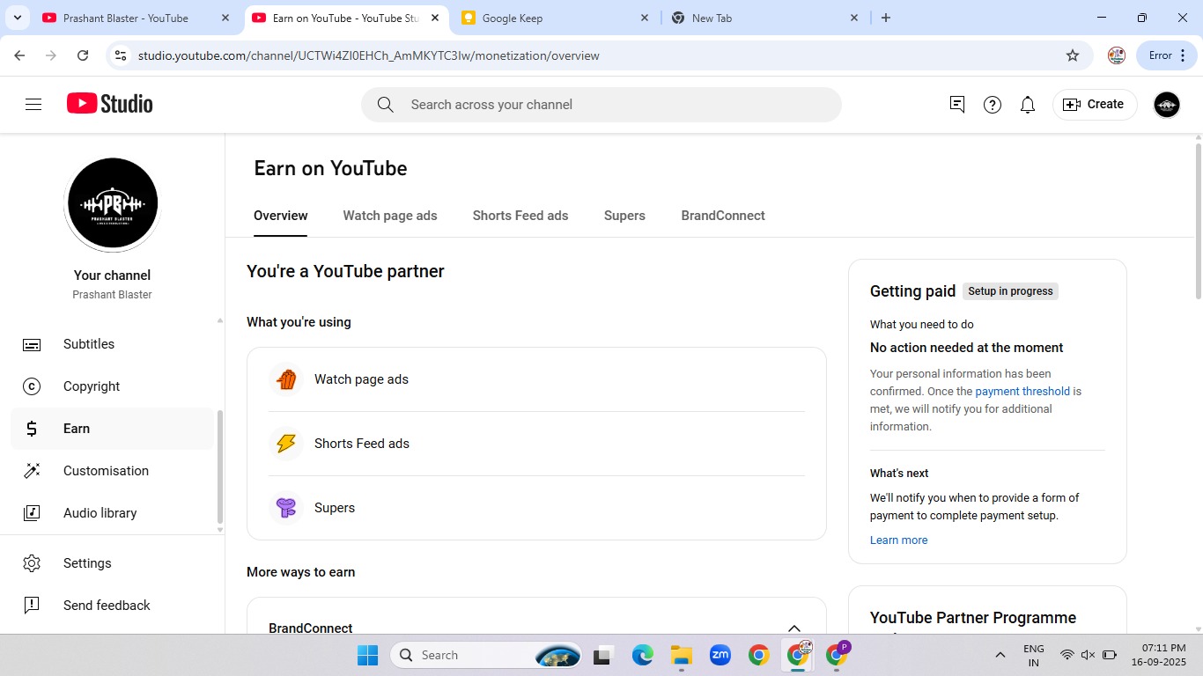Open the hamburger navigation menu
This screenshot has height=676, width=1203.
pos(33,105)
